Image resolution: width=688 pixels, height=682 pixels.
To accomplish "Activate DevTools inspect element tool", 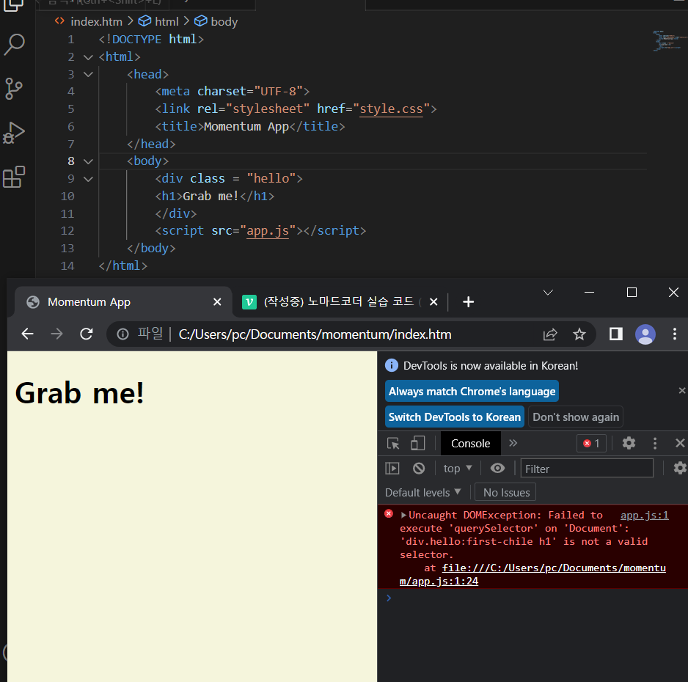I will (x=393, y=444).
